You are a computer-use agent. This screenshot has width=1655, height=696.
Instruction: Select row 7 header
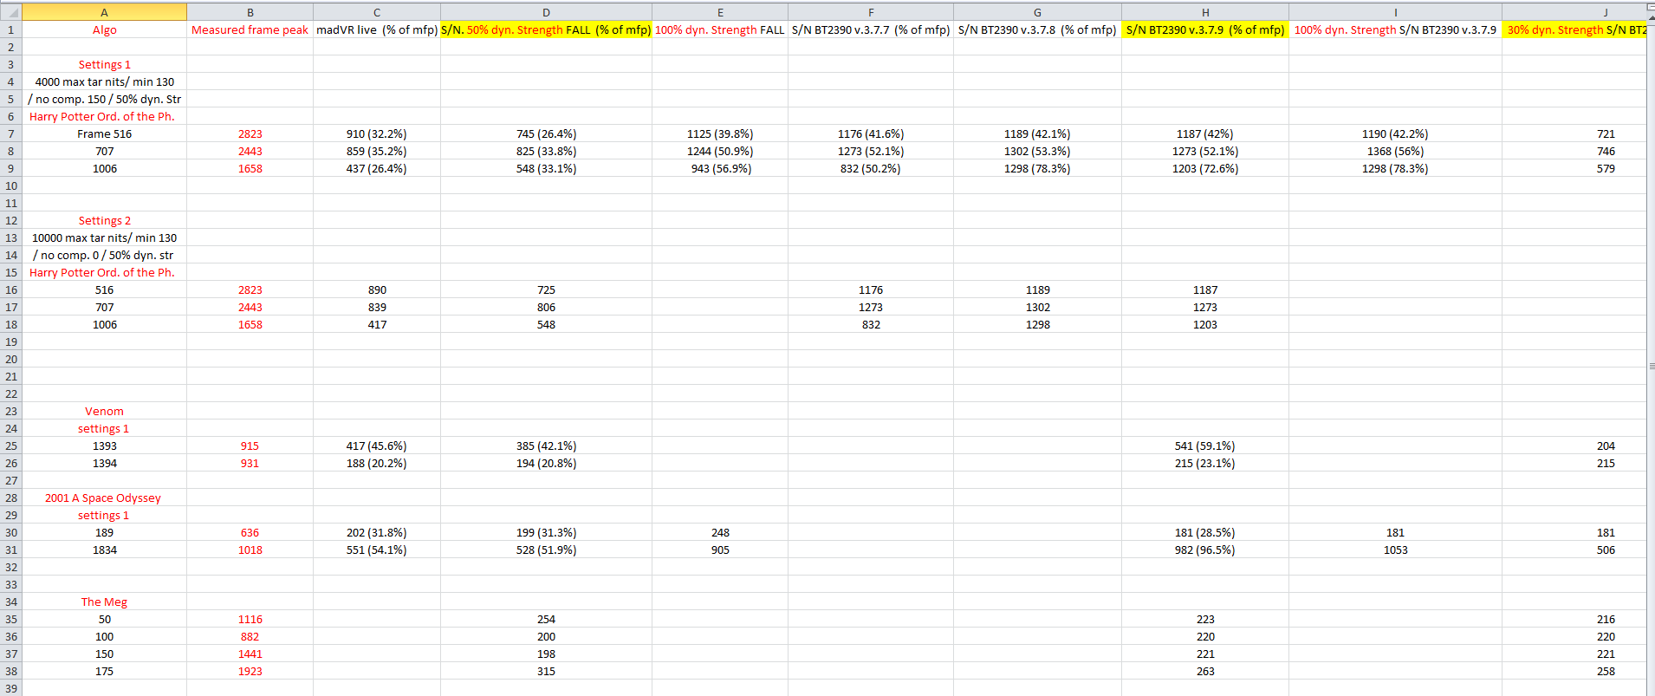[x=10, y=133]
